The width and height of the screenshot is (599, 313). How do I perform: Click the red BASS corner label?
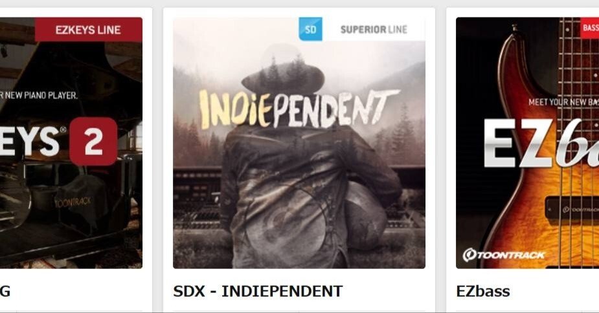589,28
